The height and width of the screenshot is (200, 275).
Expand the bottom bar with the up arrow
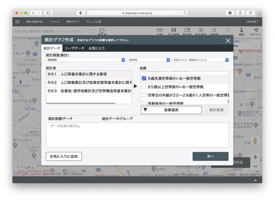255,180
